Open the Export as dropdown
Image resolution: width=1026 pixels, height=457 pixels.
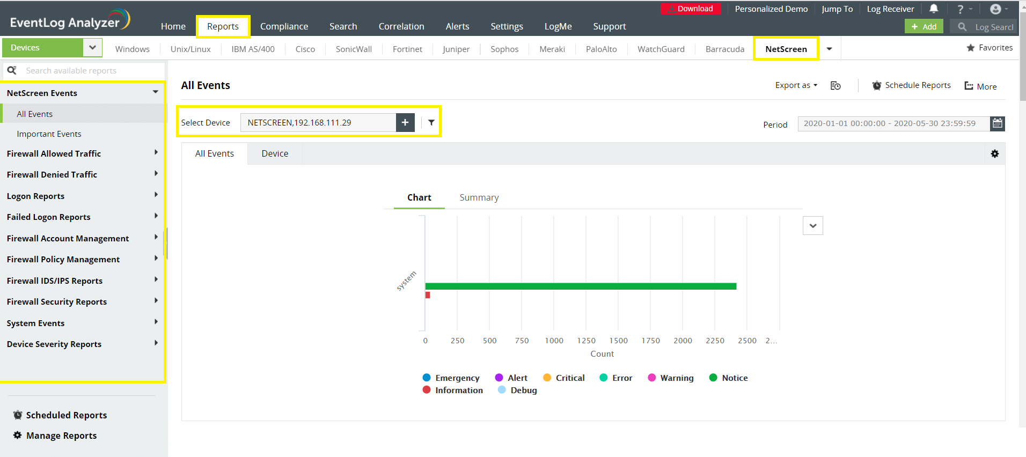(796, 85)
